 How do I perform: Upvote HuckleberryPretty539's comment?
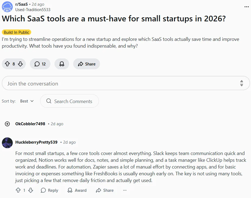(x=18, y=190)
